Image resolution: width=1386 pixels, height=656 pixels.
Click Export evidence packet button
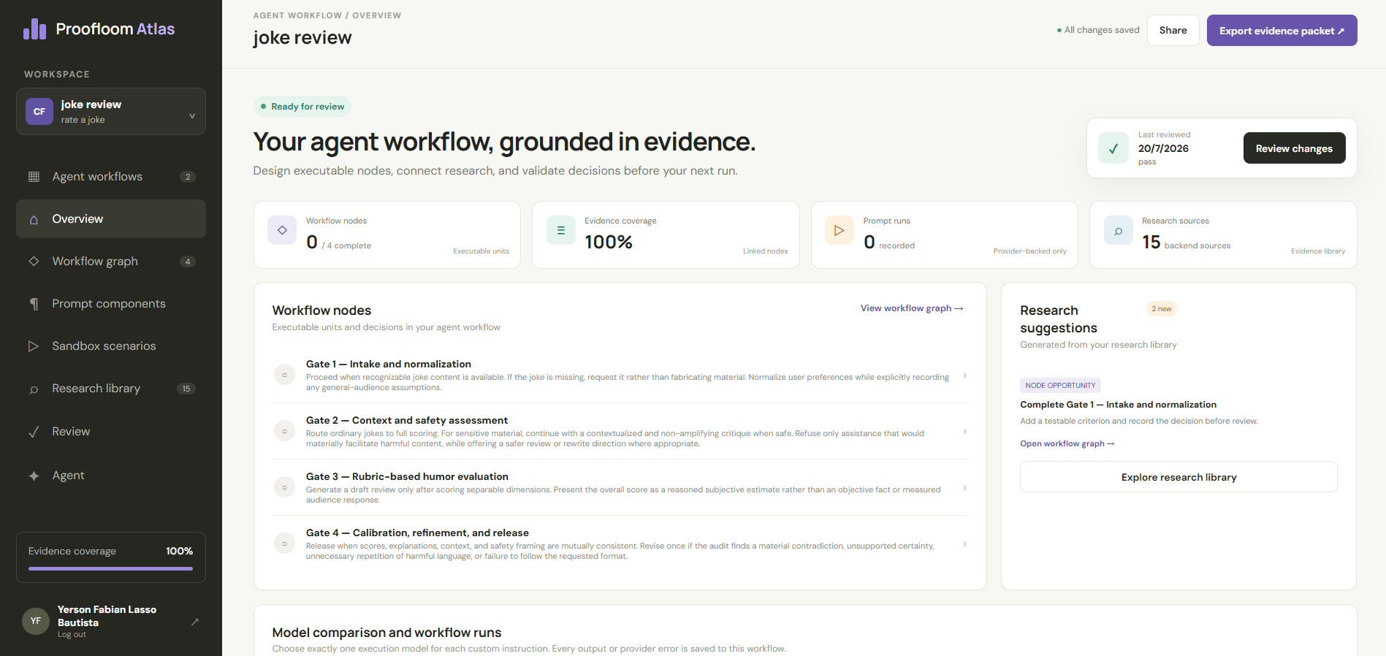tap(1282, 31)
